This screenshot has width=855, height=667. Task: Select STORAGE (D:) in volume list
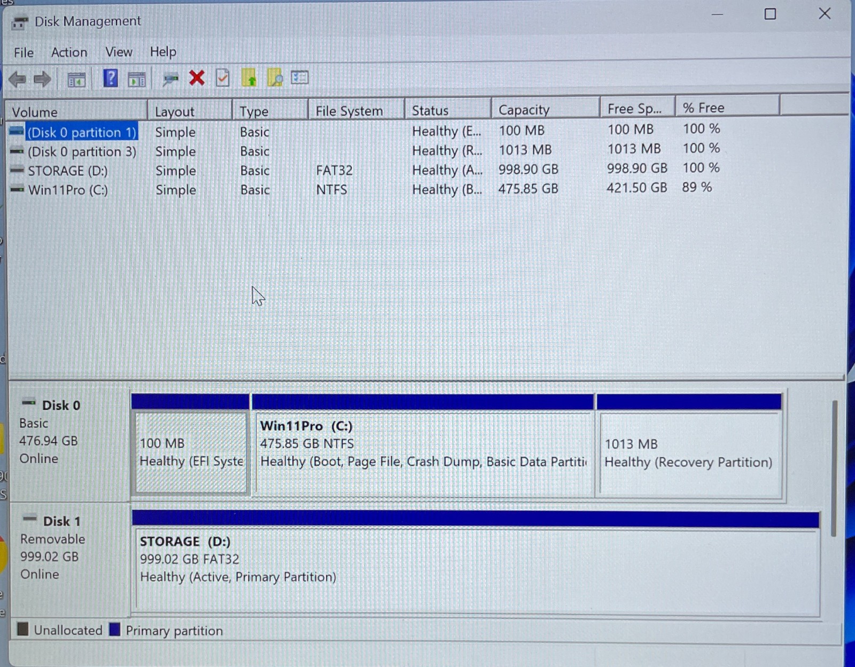(x=68, y=171)
